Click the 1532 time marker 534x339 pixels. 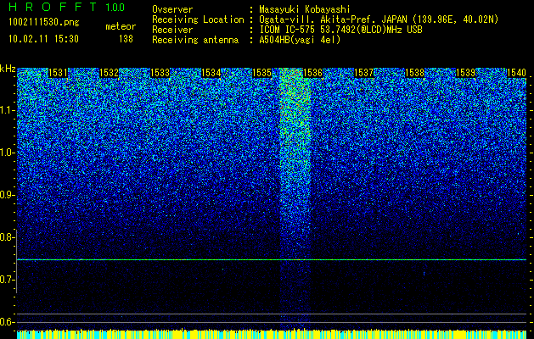pos(109,73)
